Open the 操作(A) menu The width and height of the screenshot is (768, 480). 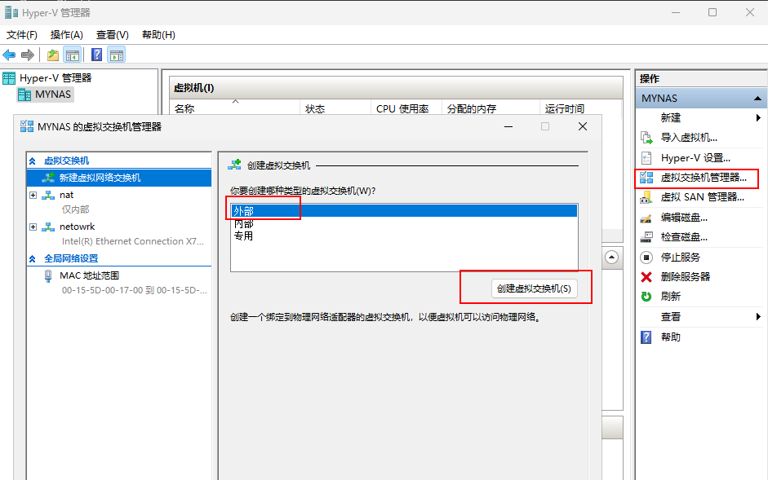click(67, 35)
